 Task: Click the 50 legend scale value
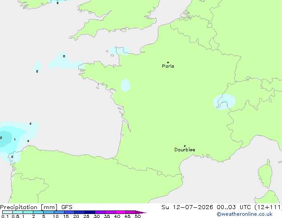(137, 216)
